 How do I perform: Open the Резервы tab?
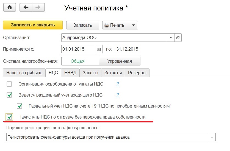click(137, 73)
